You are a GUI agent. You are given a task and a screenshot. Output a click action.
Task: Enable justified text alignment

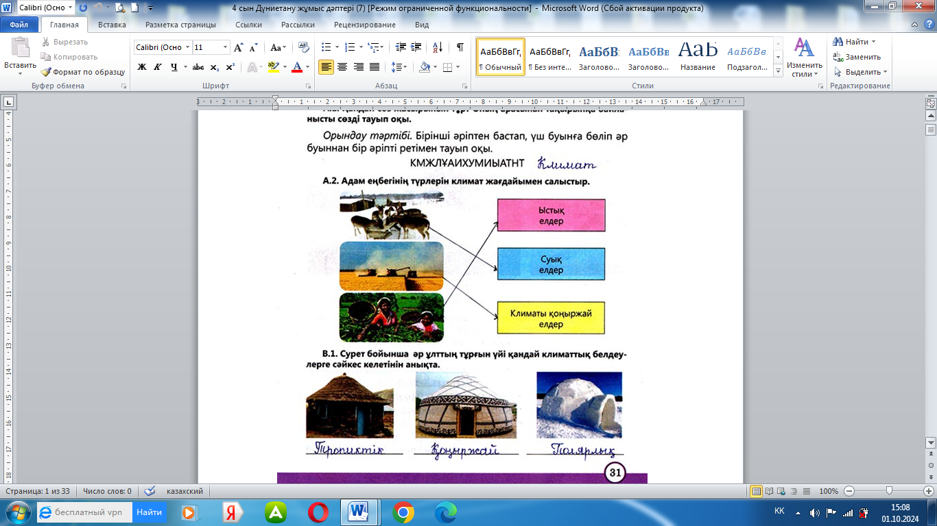[375, 67]
